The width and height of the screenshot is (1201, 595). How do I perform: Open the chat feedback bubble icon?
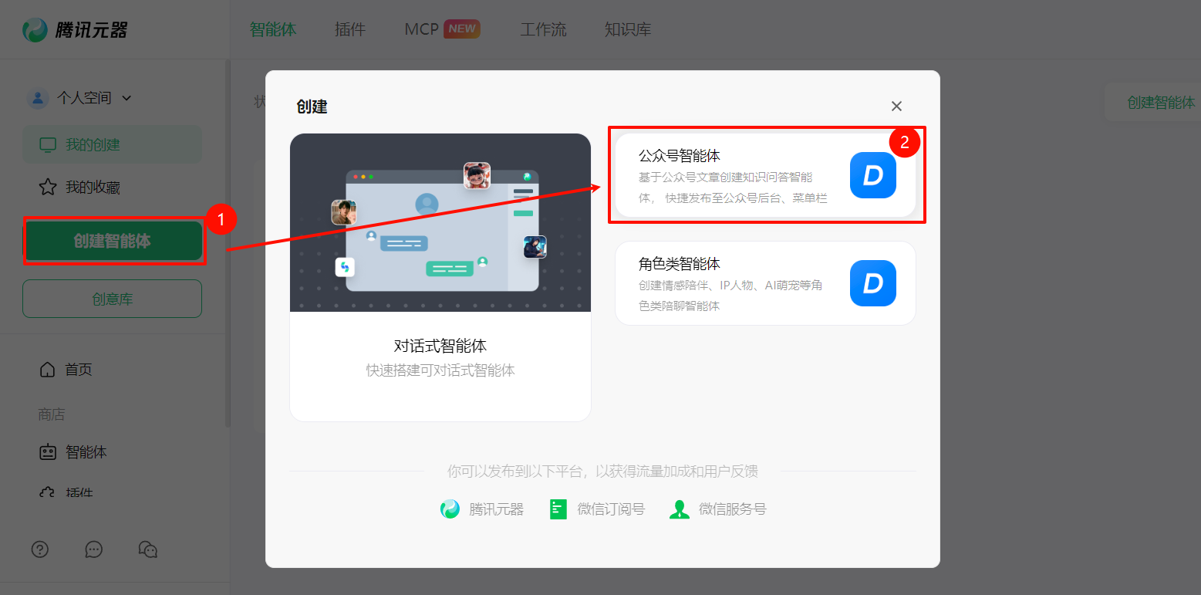94,549
